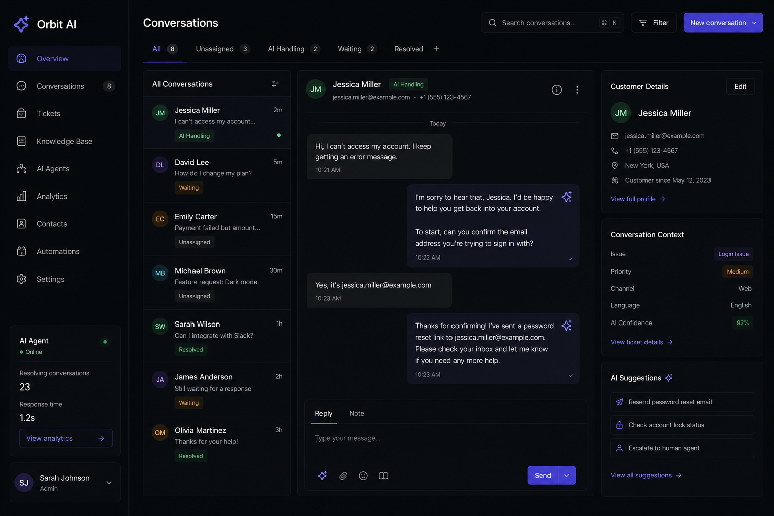This screenshot has height=516, width=774.
Task: Click the knowledge base book icon in composer
Action: coord(383,476)
